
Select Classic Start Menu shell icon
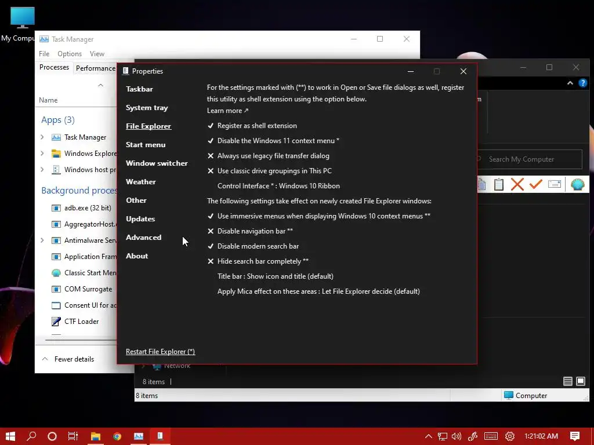tap(56, 273)
